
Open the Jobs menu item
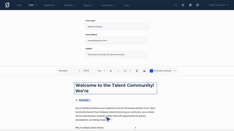(19, 5)
